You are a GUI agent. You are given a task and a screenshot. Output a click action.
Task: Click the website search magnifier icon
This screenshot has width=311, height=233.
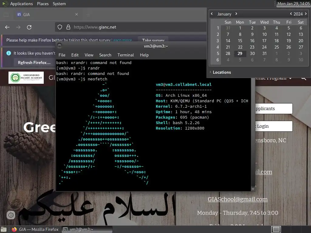303,78
